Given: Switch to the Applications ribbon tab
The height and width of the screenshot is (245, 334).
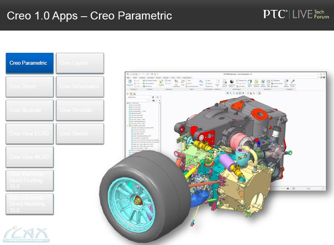Looking at the screenshot, I should [x=187, y=78].
